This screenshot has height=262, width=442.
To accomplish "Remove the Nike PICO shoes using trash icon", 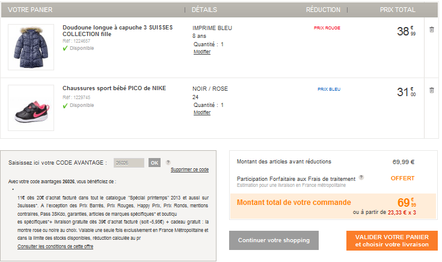I will point(432,90).
